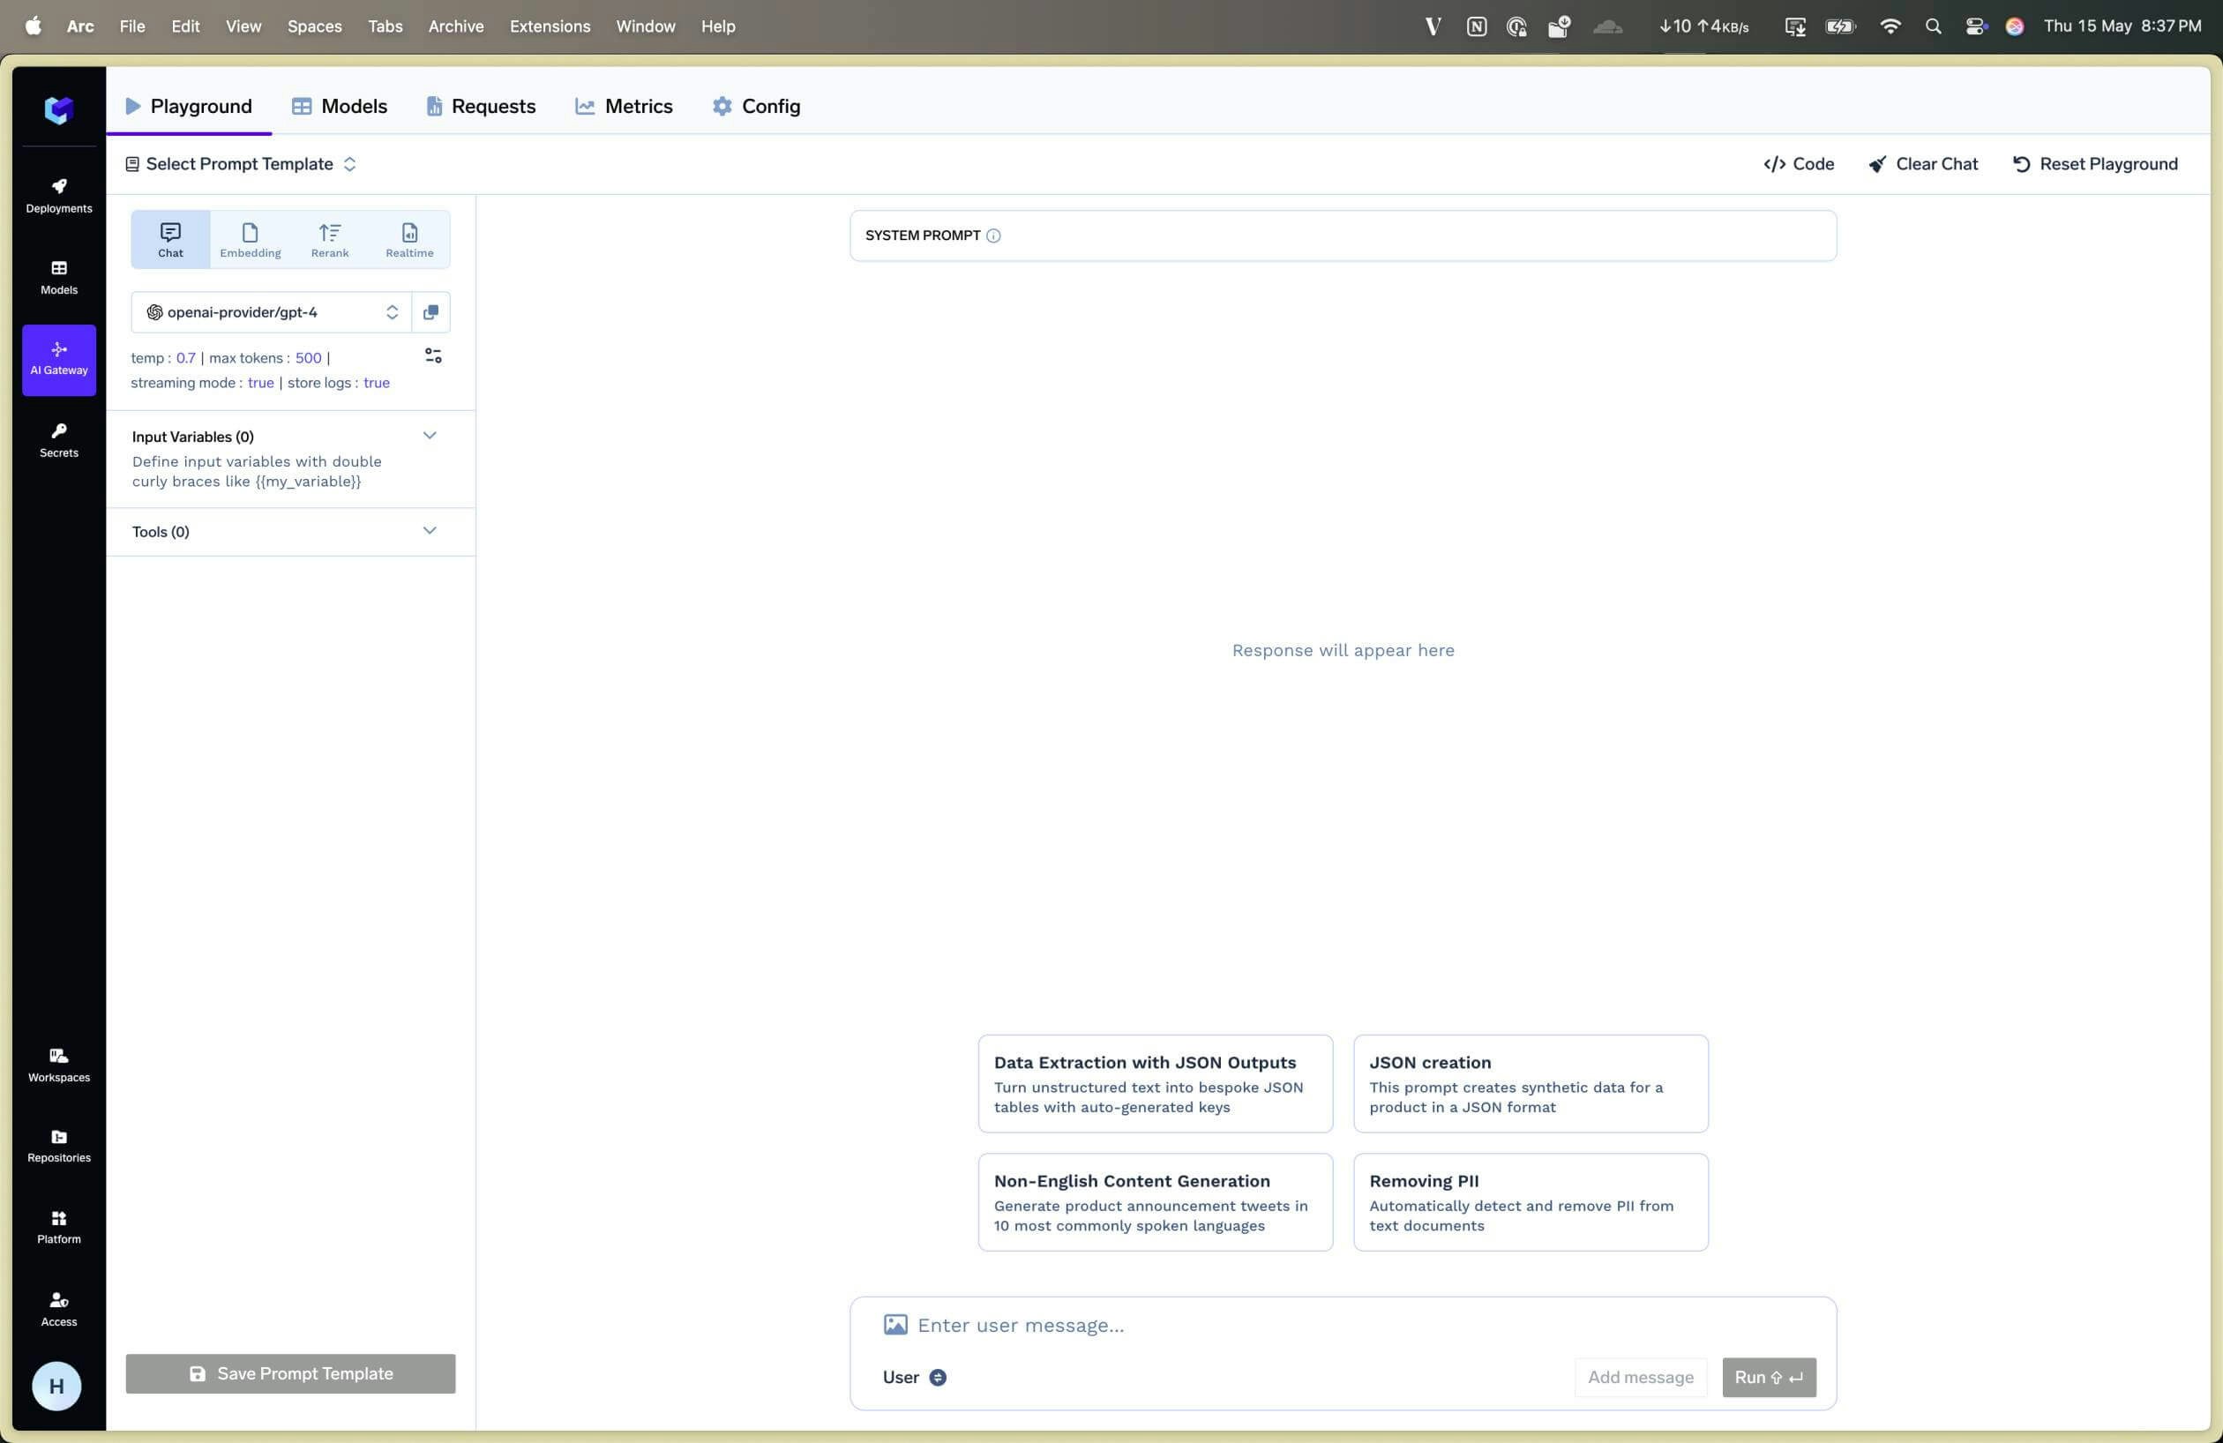
Task: Open the Models tab in top navigation
Action: [x=339, y=107]
